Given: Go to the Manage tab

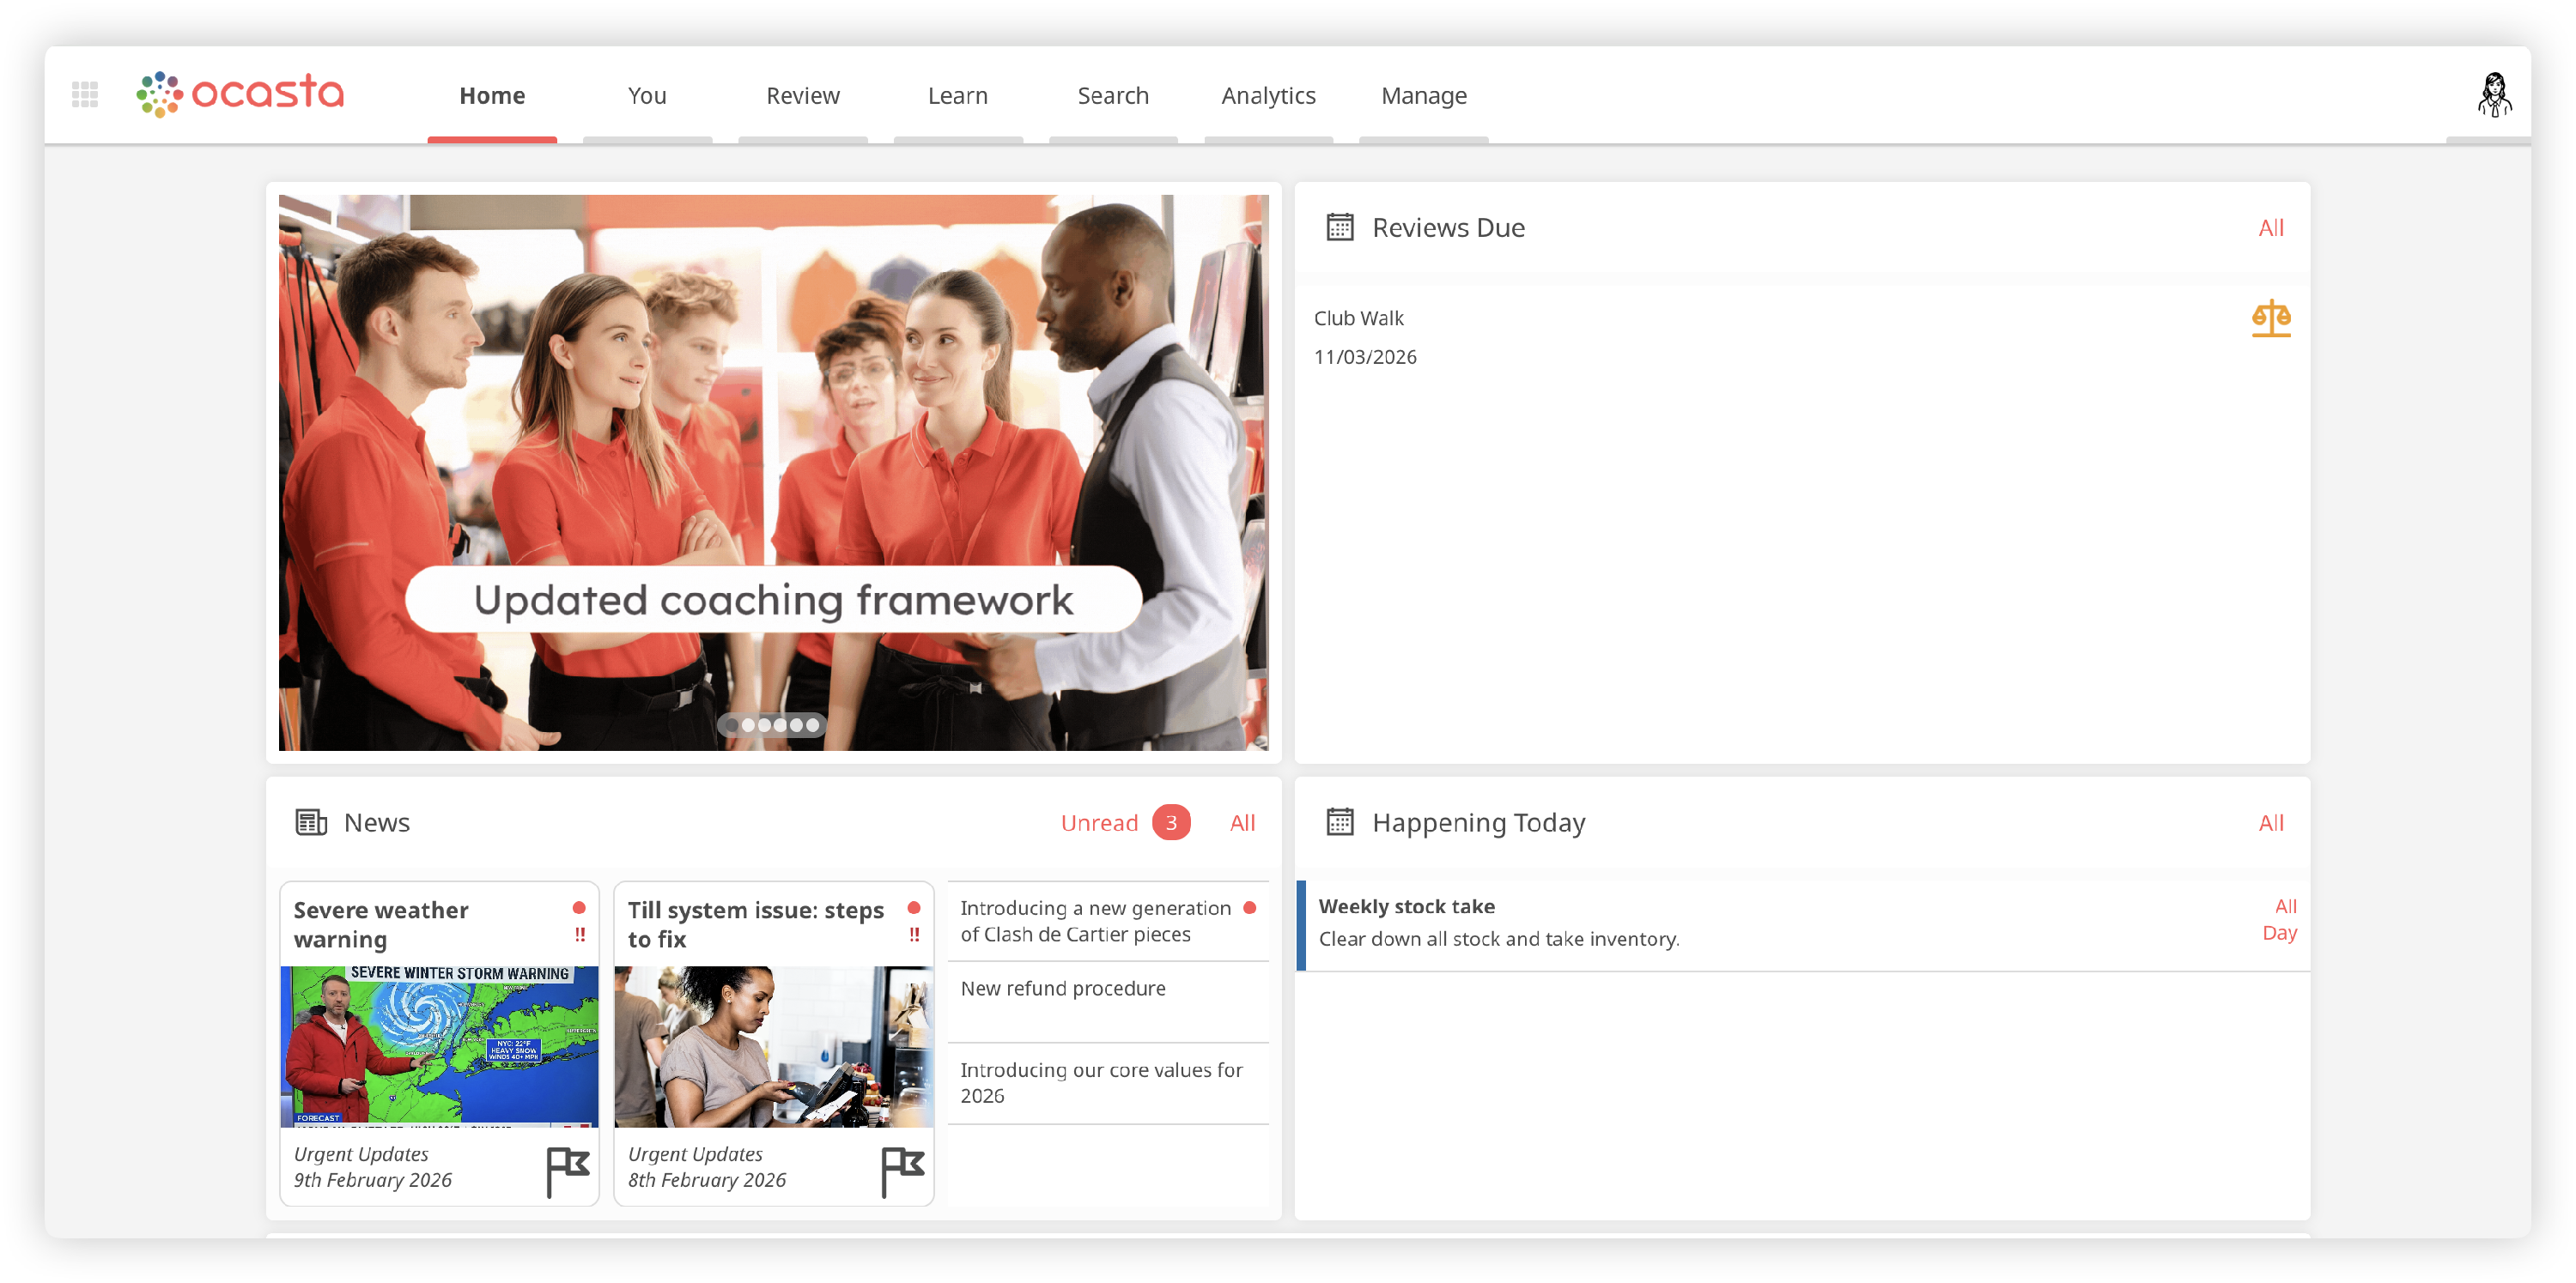Looking at the screenshot, I should coord(1423,96).
